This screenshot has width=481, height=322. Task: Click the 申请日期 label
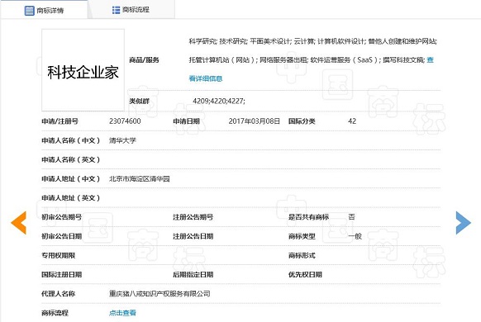pyautogui.click(x=186, y=121)
